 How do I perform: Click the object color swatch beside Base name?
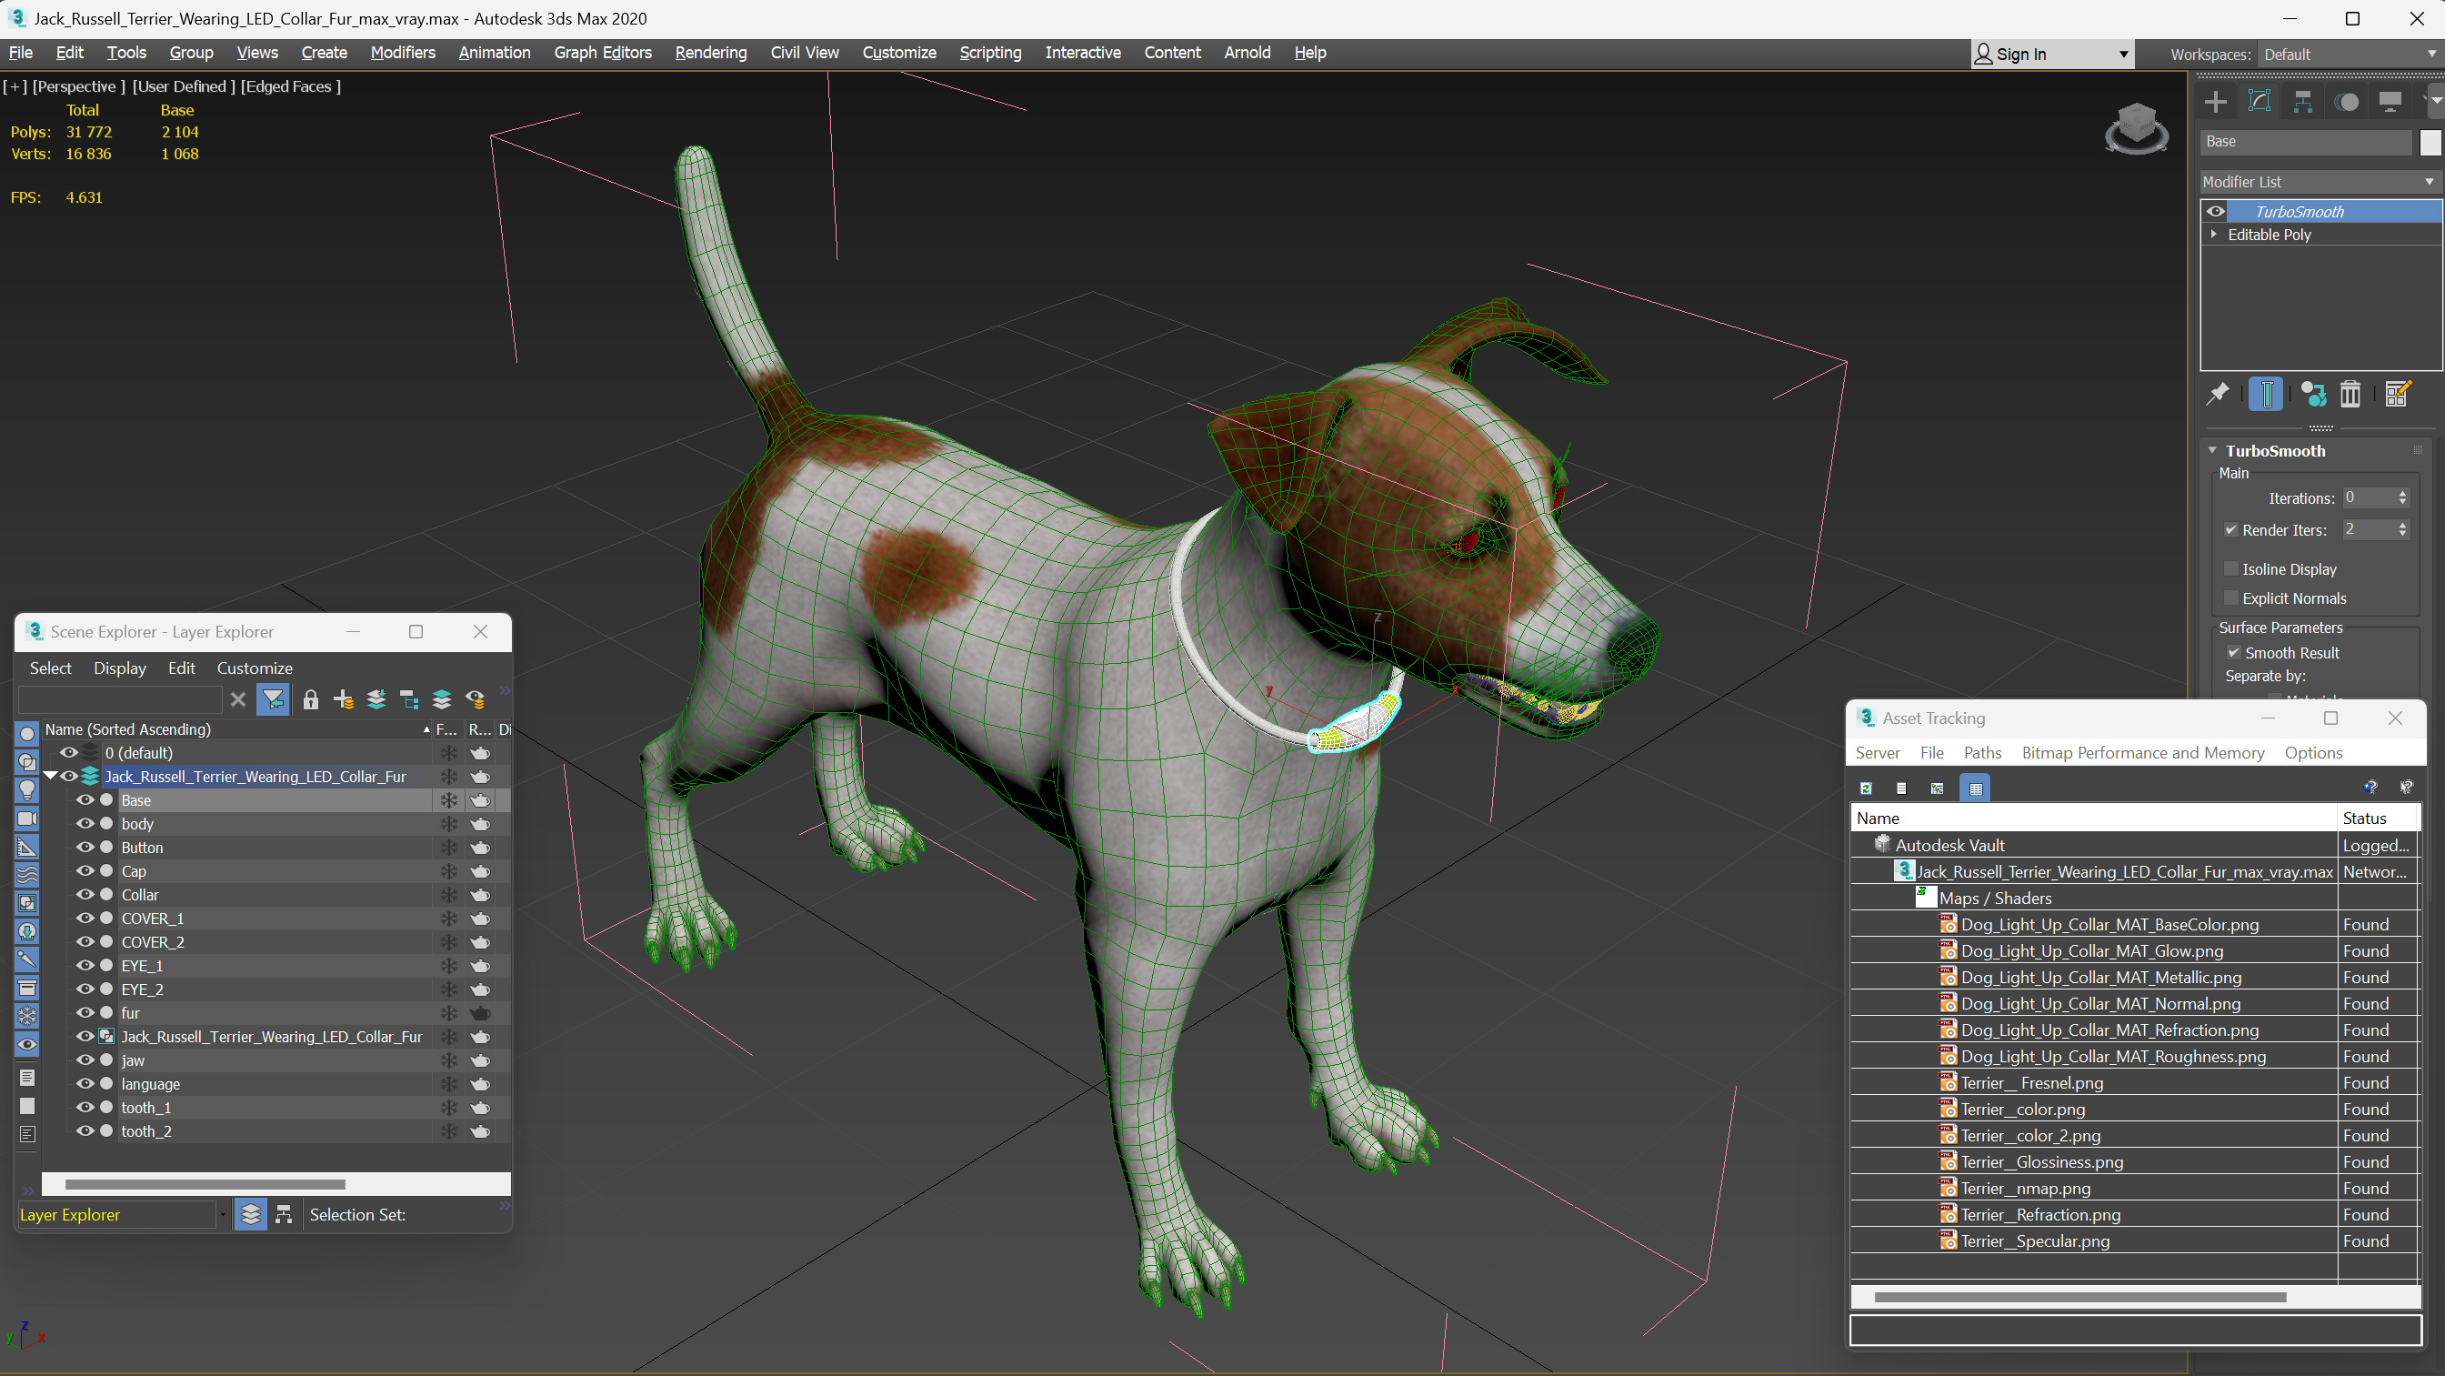point(2429,142)
